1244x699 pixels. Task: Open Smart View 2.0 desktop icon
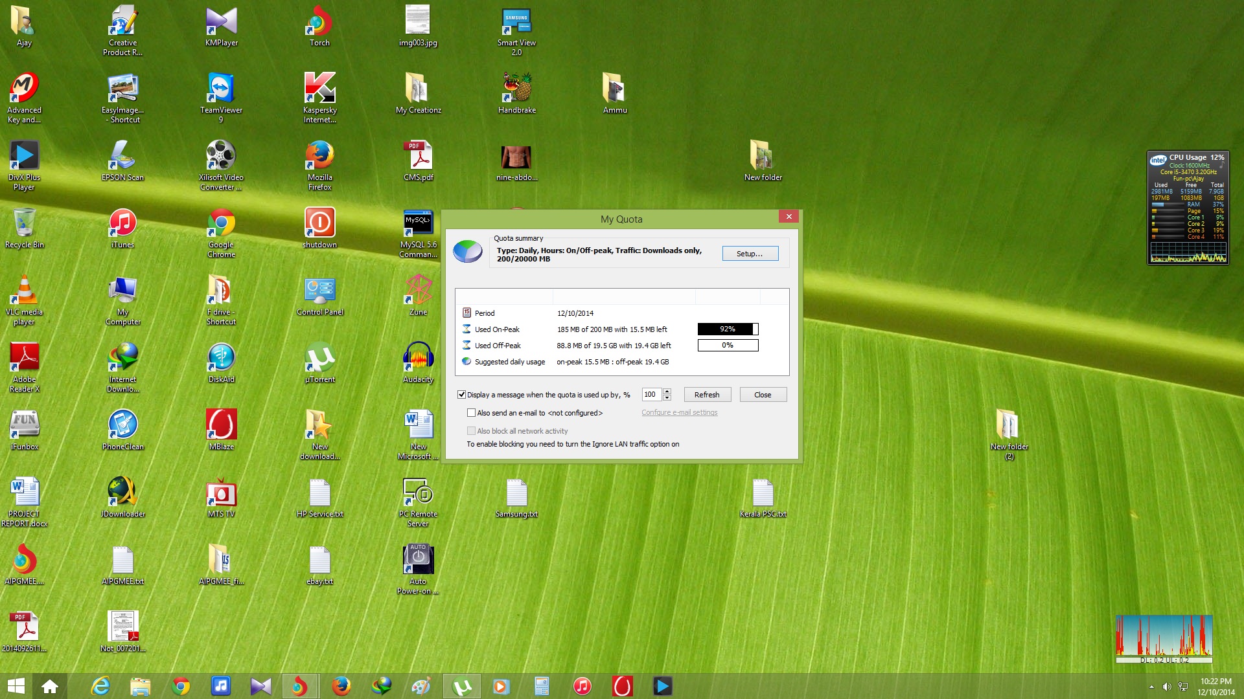(x=516, y=30)
